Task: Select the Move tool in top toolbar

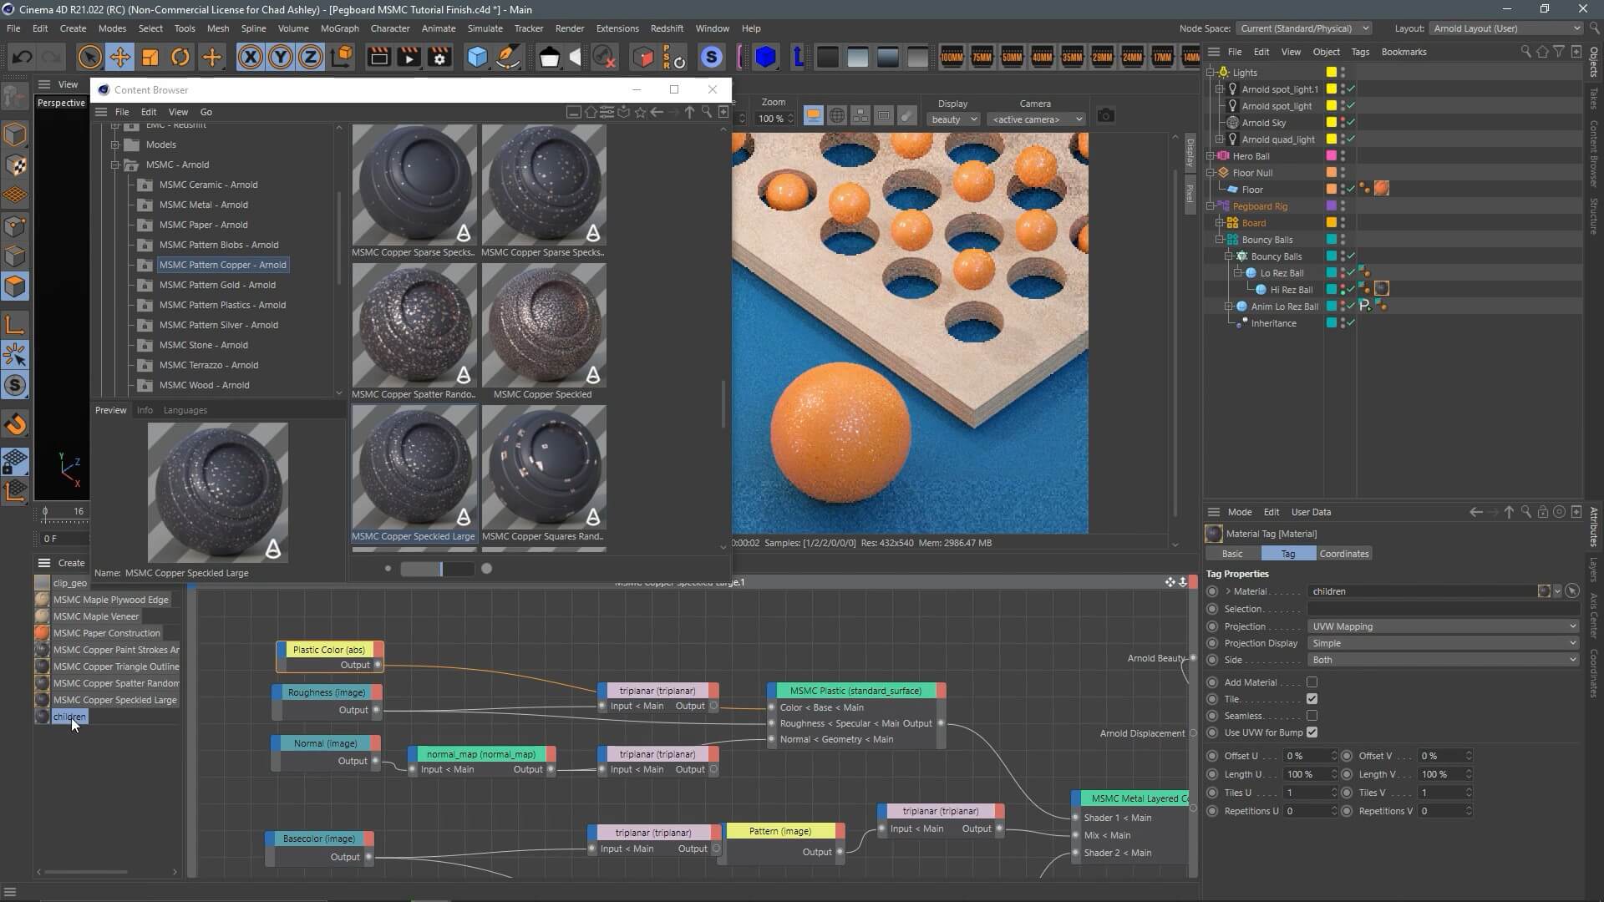Action: [119, 58]
